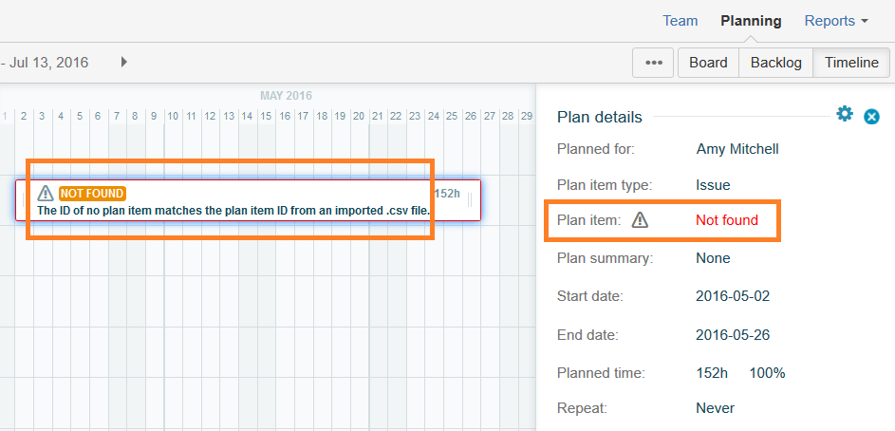Click the red Not found plan item

coord(727,220)
